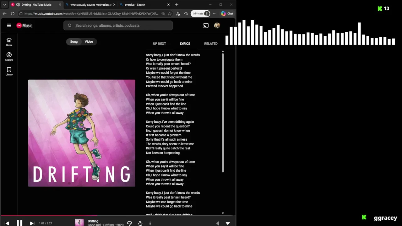Viewport: 402px width, 226px height.
Task: Click the 1:01 / 2:27 time display
Action: click(x=46, y=223)
